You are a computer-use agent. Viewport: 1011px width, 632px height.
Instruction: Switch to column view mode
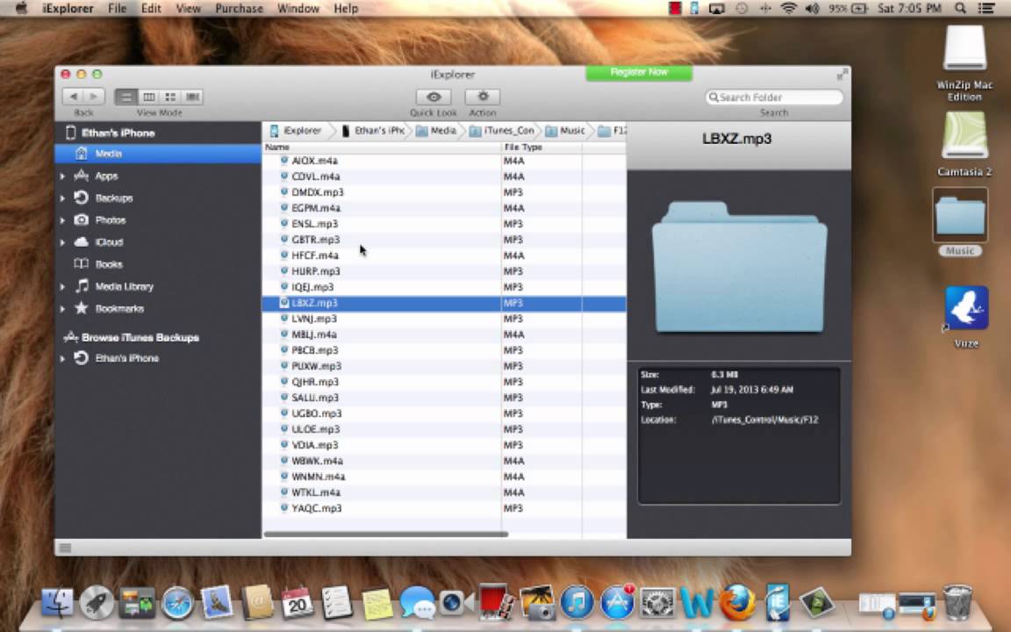pos(148,97)
